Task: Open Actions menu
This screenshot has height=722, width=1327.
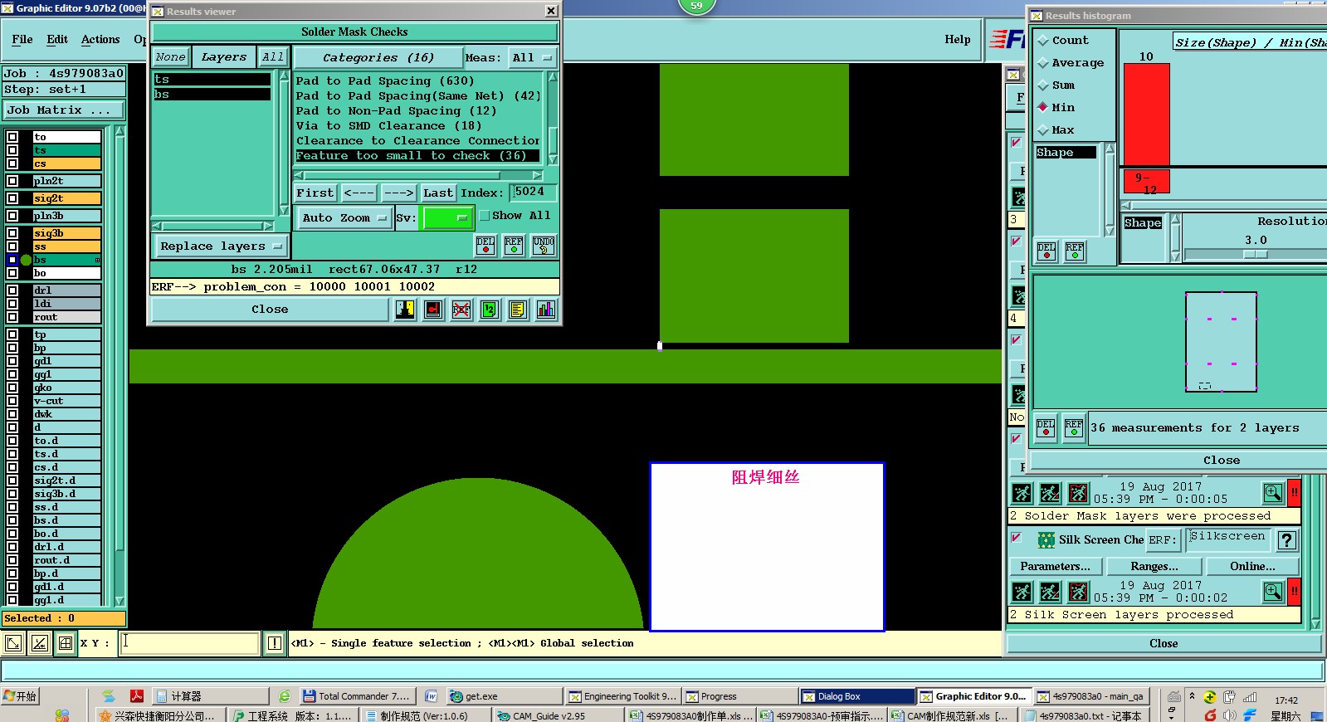Action: (100, 39)
